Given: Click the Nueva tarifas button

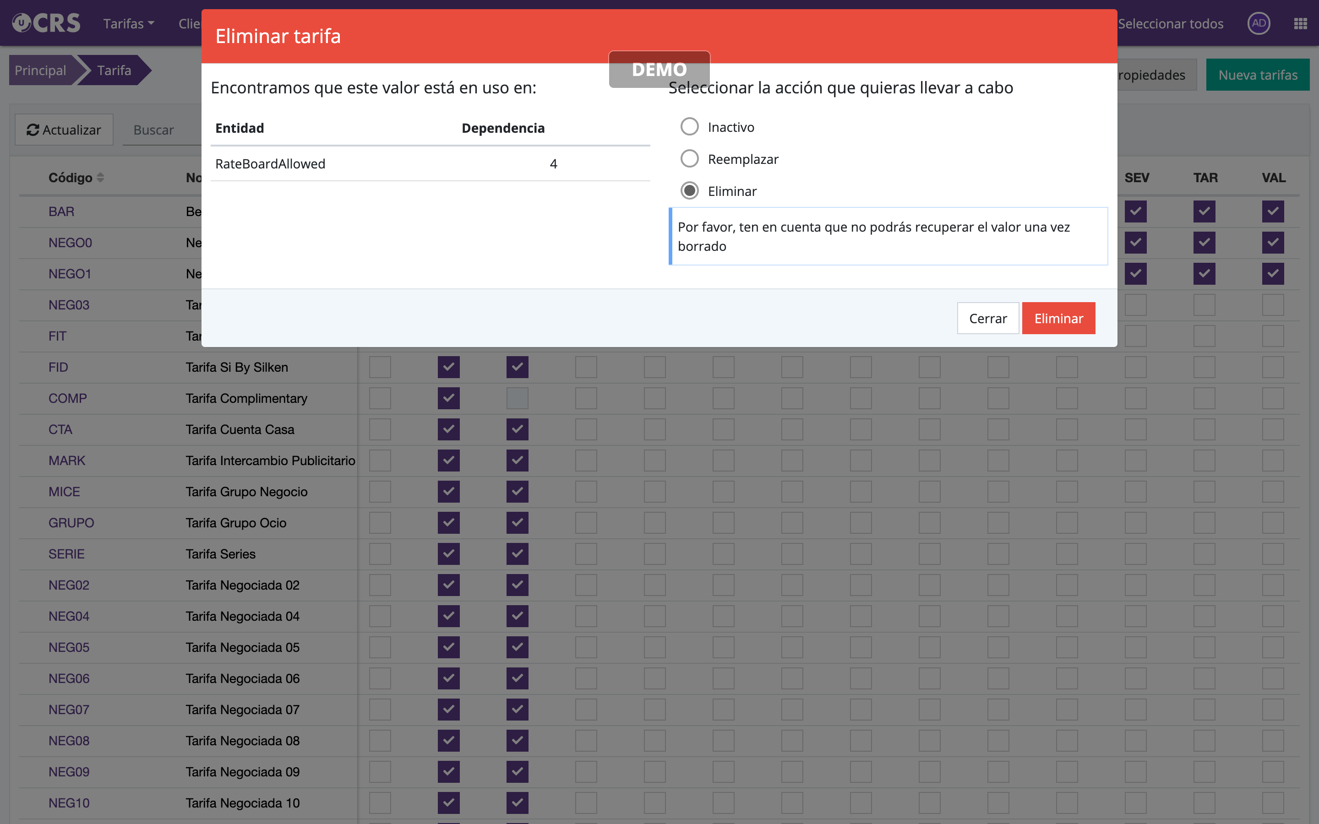Looking at the screenshot, I should pos(1258,75).
